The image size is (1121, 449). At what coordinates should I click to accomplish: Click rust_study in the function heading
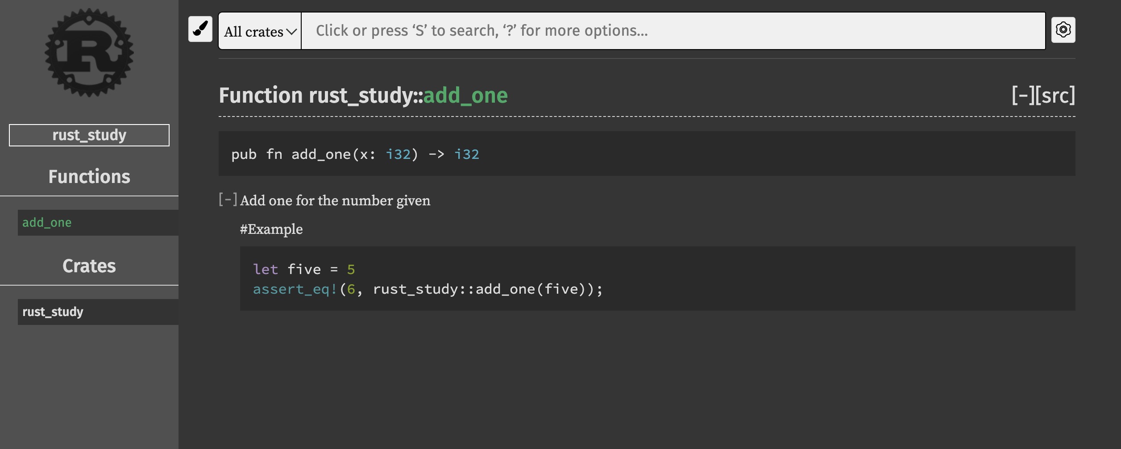tap(361, 96)
